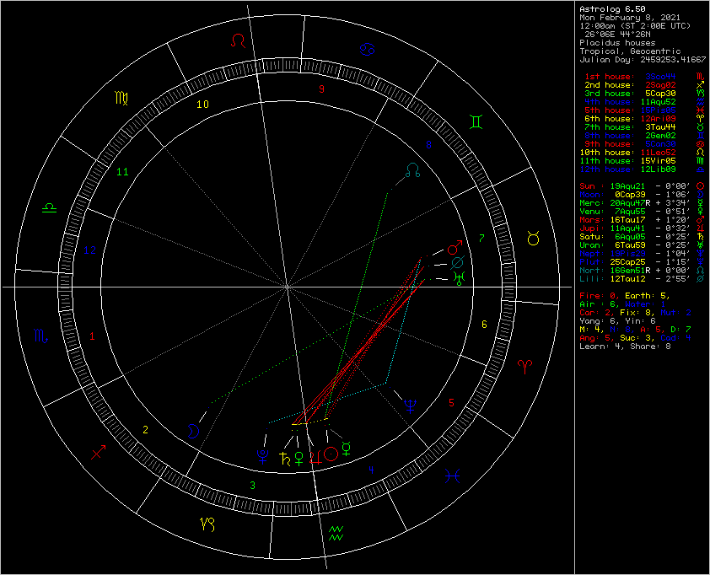This screenshot has height=575, width=710.
Task: Click the 'Julian Day: 2459253.41667' line
Action: 643,60
